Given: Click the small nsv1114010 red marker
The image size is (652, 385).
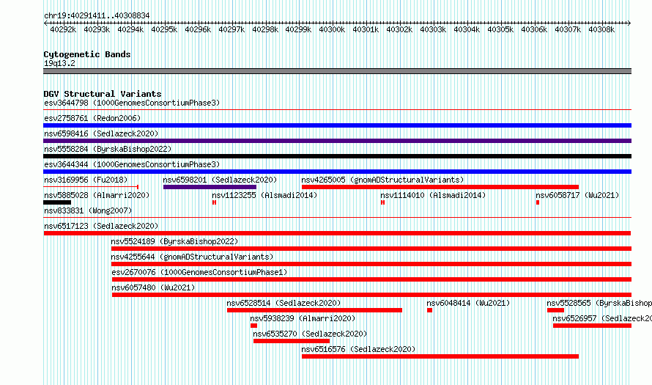Looking at the screenshot, I should point(382,202).
